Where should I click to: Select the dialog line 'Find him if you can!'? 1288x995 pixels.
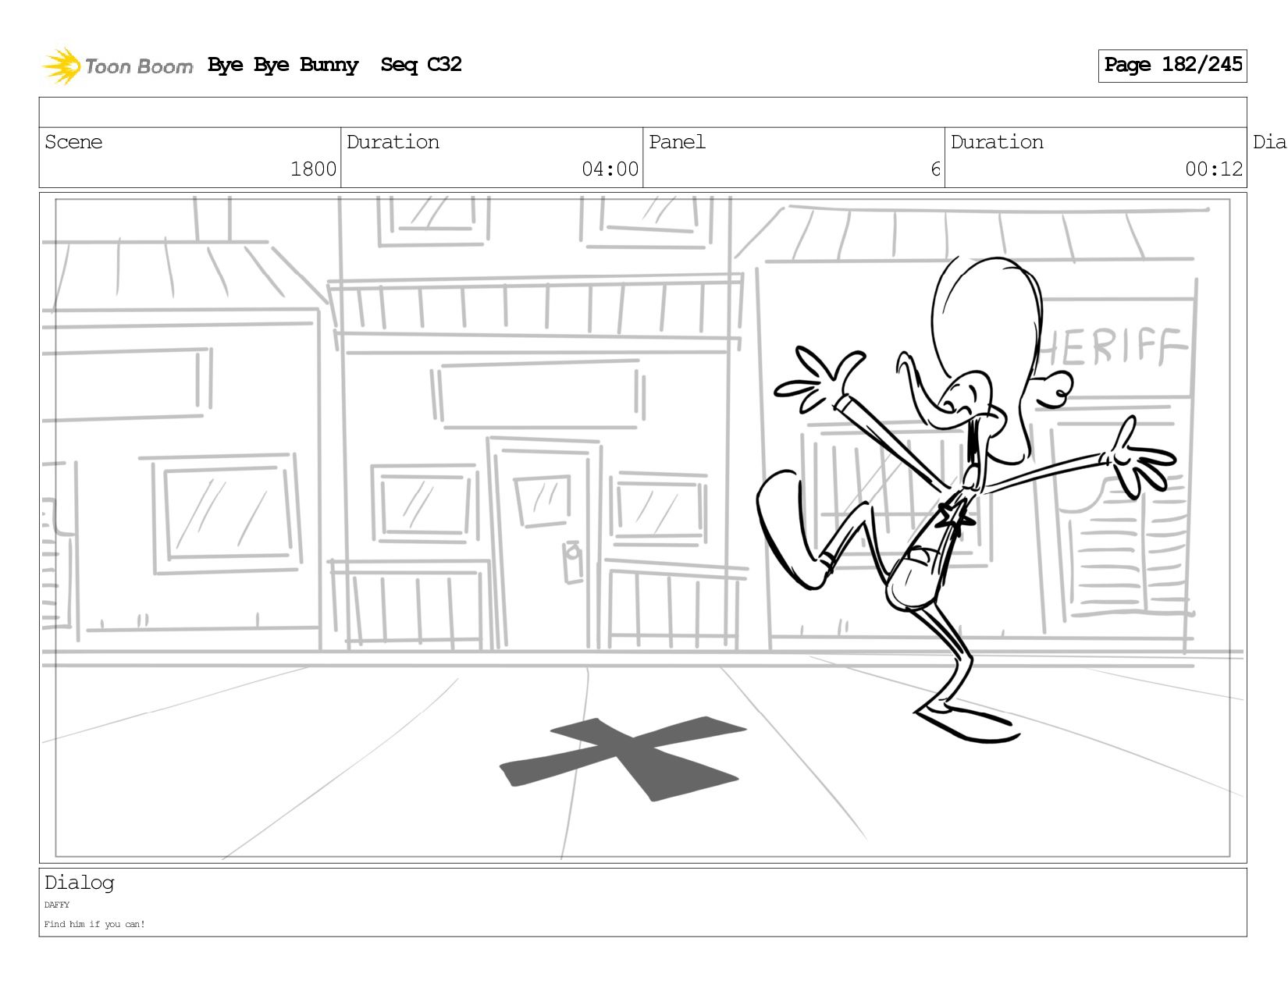(94, 924)
